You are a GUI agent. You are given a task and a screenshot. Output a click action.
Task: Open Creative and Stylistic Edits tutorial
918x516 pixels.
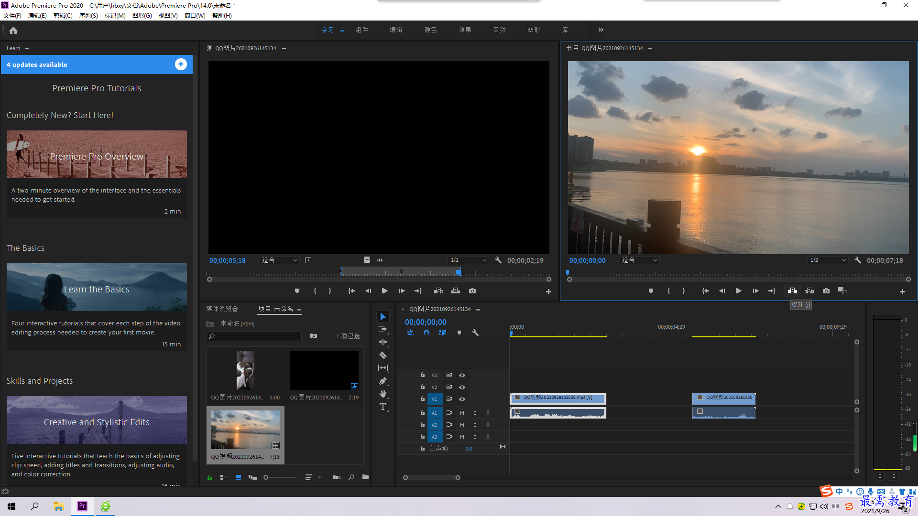pyautogui.click(x=97, y=420)
